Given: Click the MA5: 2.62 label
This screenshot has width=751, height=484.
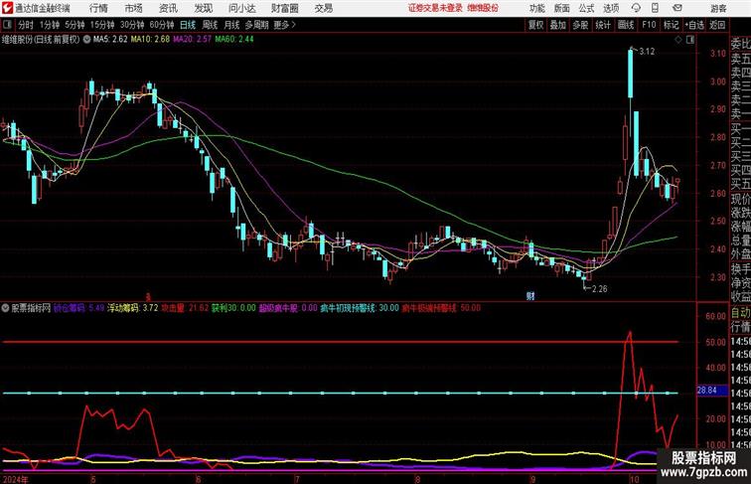Looking at the screenshot, I should pyautogui.click(x=110, y=40).
